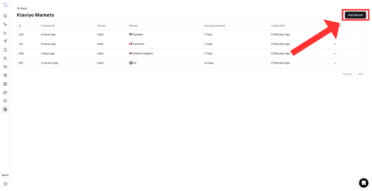Click the Sweden market cell
Viewport: 372px width, 191px height.
tap(136, 35)
